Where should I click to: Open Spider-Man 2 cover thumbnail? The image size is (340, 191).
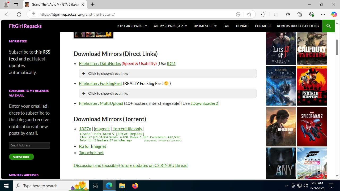click(x=312, y=127)
